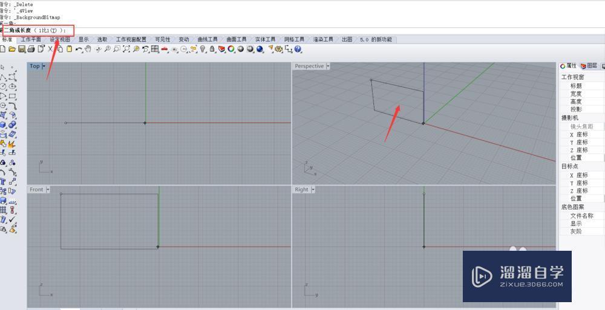Click the Help question mark icon
Viewport: 605px width, 310px height.
[298, 49]
